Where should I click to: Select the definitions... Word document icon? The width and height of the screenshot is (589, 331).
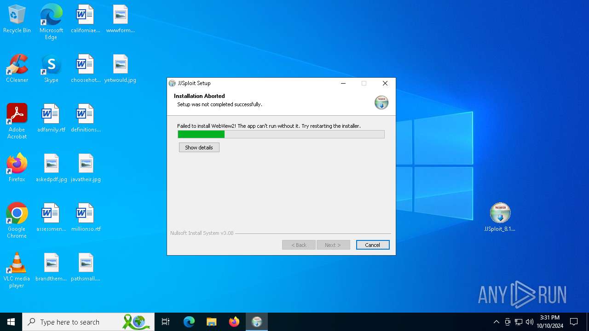[86, 118]
